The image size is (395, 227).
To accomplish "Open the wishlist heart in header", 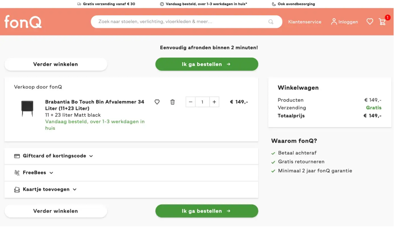I will point(370,22).
